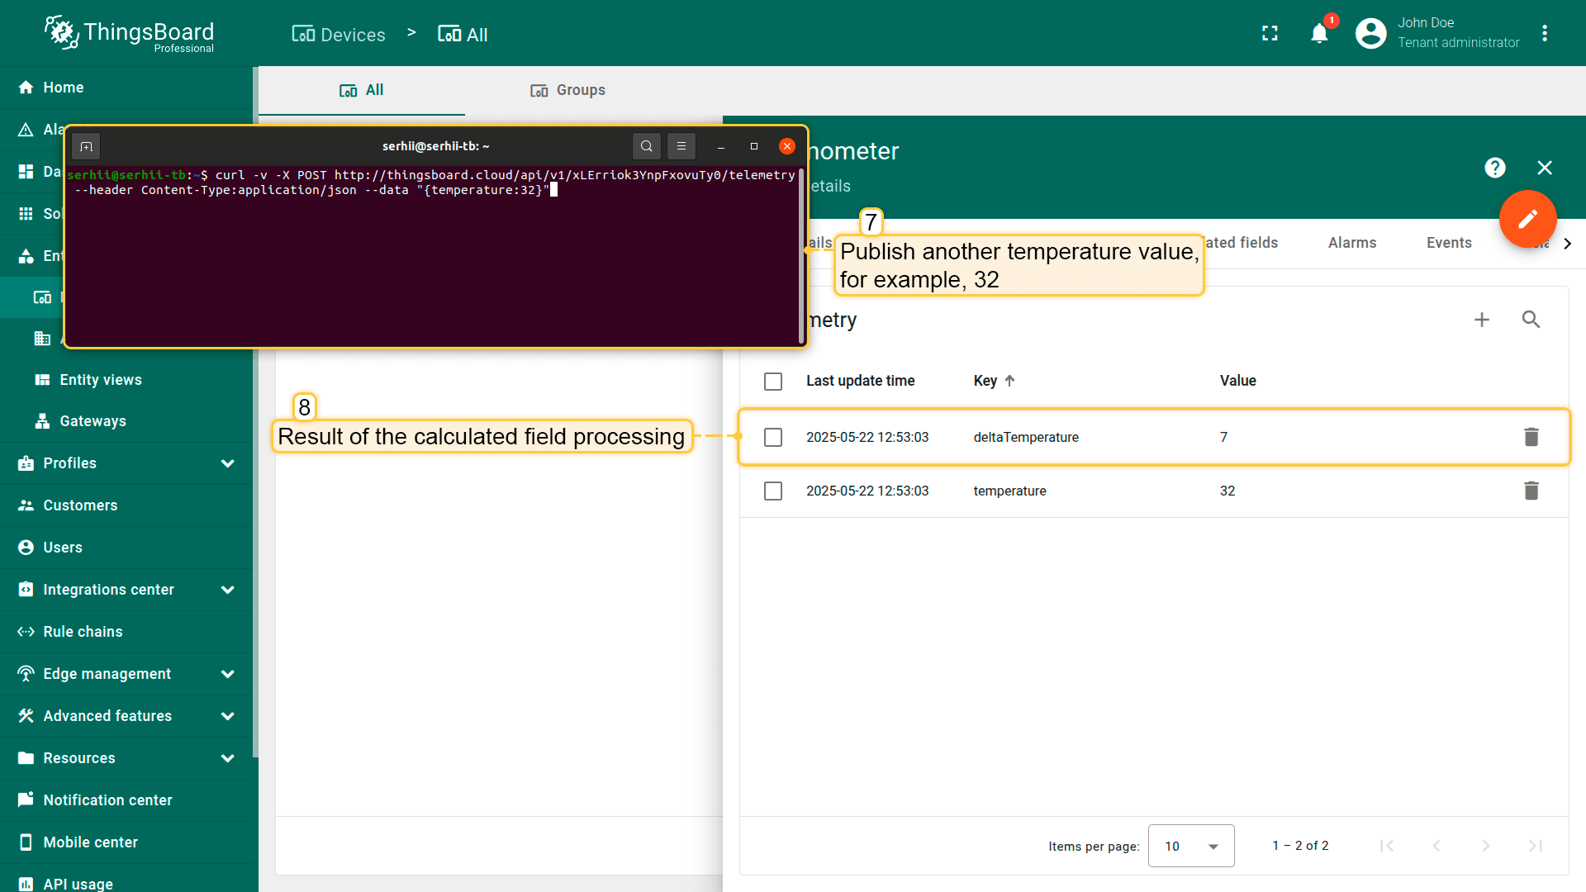Open the Events tab
This screenshot has width=1586, height=892.
pos(1448,243)
